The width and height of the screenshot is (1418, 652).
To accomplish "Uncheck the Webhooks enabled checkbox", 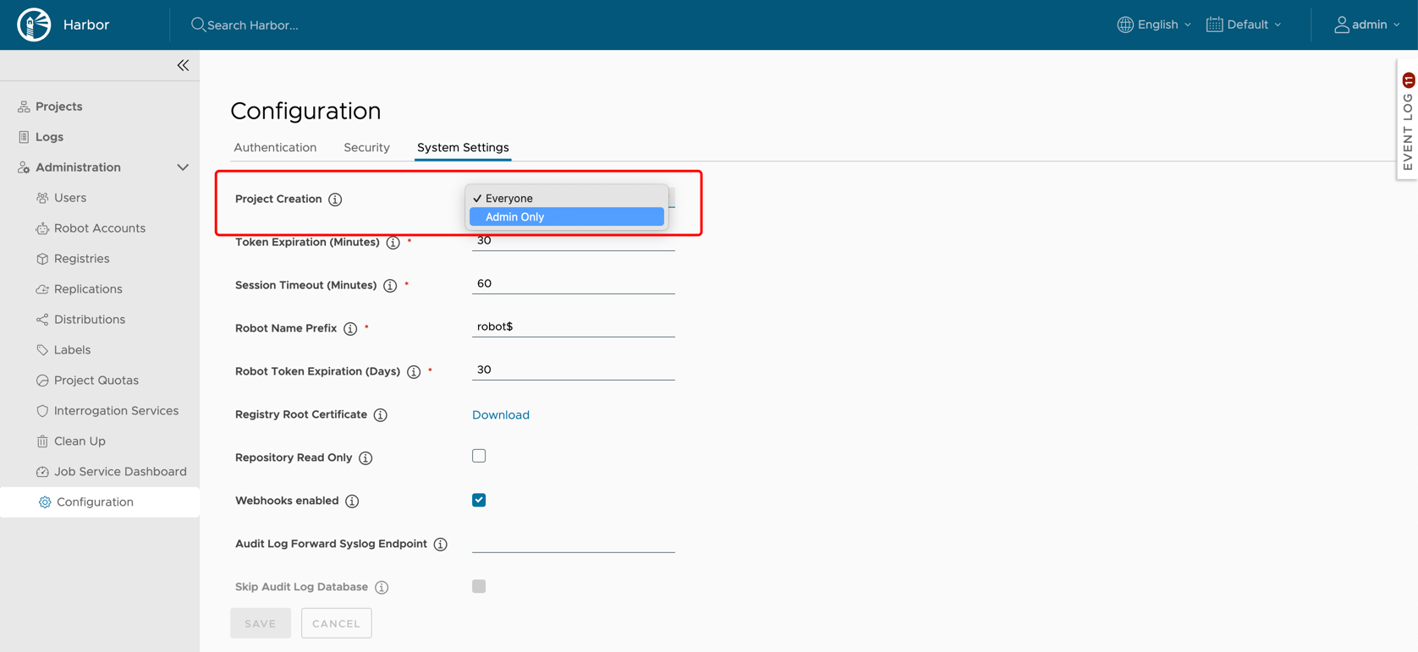I will [x=479, y=501].
